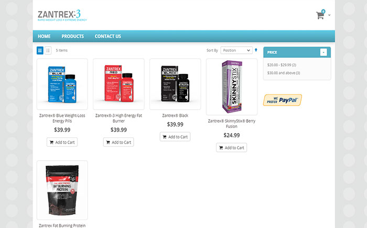
Task: Filter by $20.00 - $29.99 price
Action: coord(282,65)
